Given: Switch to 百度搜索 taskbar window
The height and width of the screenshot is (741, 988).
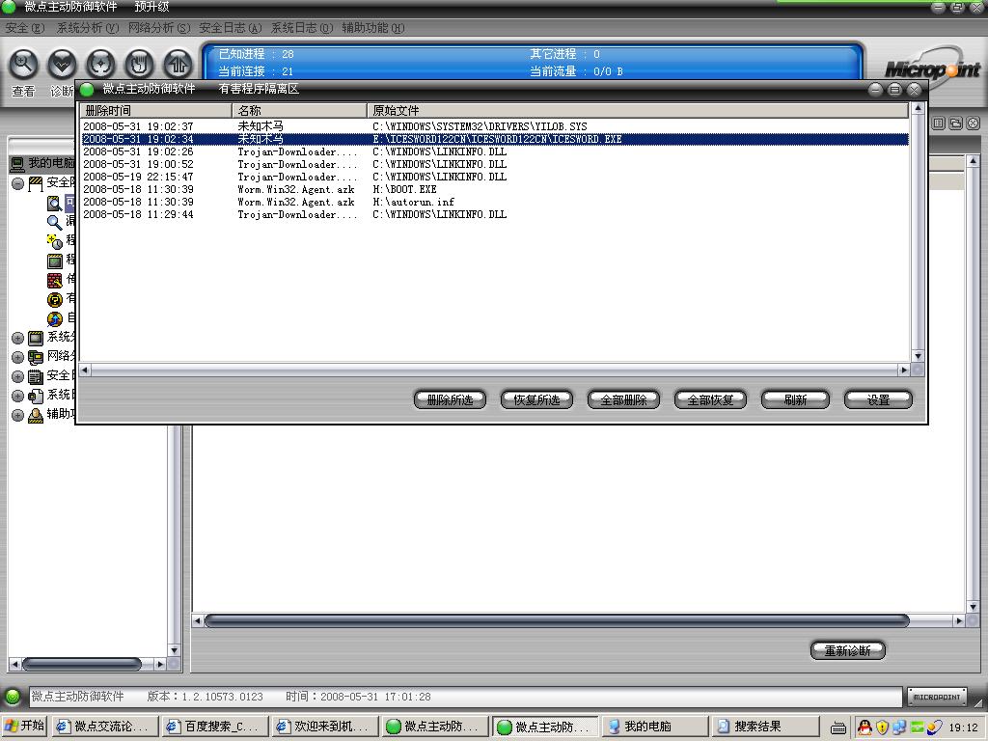Looking at the screenshot, I should point(214,727).
